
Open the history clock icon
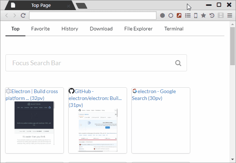click(x=212, y=15)
